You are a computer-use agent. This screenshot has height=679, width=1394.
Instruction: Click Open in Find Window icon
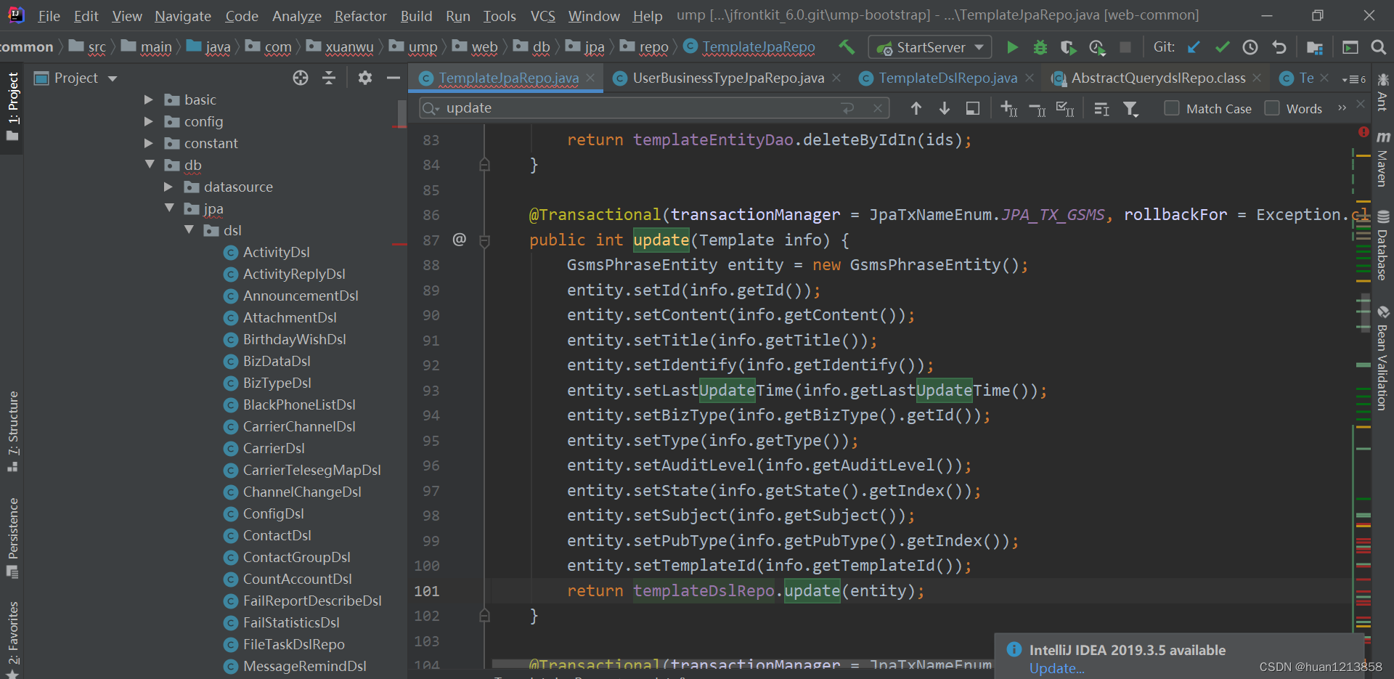[x=973, y=108]
